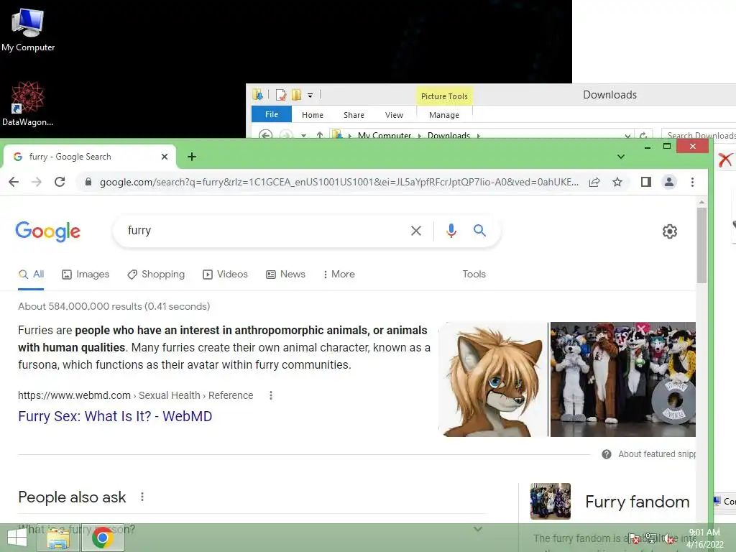Open Chrome side panel
The height and width of the screenshot is (552, 736).
click(646, 182)
